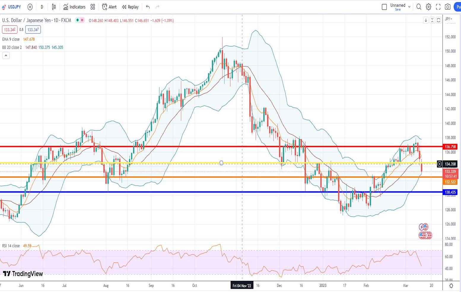
Task: Take a chart snapshot with camera icon
Action: click(x=448, y=7)
